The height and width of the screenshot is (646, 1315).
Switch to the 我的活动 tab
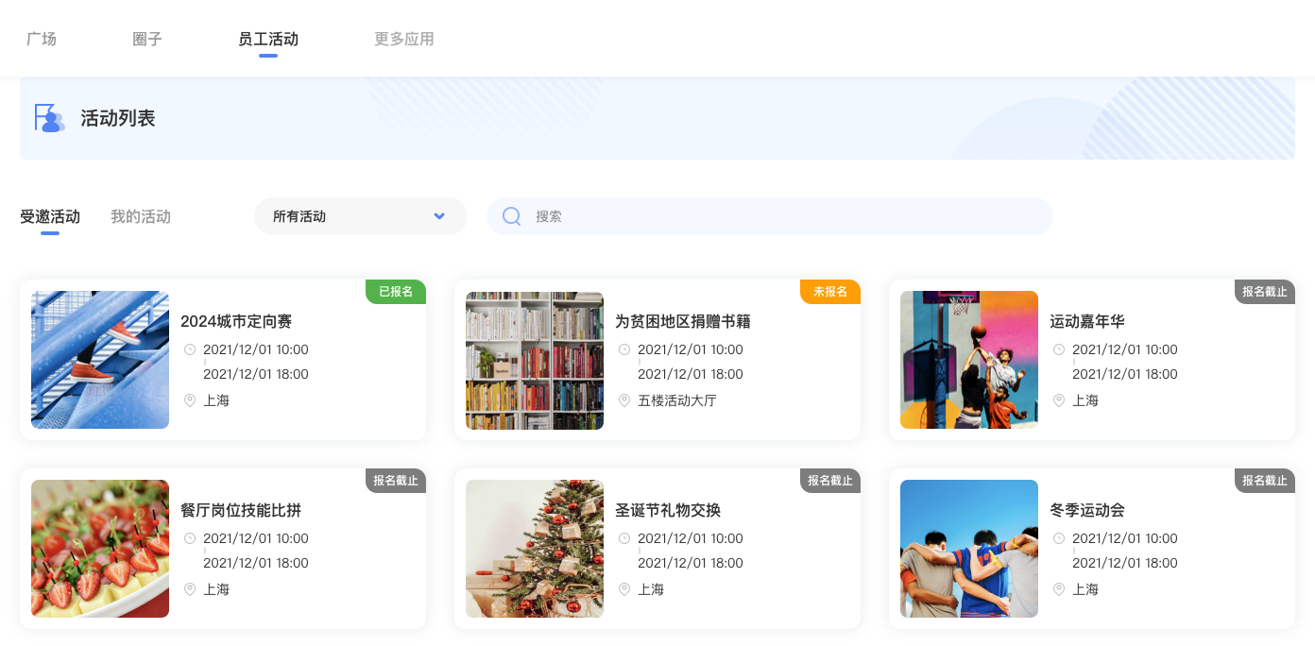point(141,216)
